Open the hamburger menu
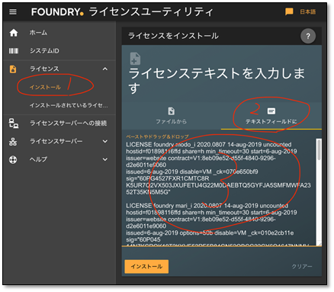 13,12
